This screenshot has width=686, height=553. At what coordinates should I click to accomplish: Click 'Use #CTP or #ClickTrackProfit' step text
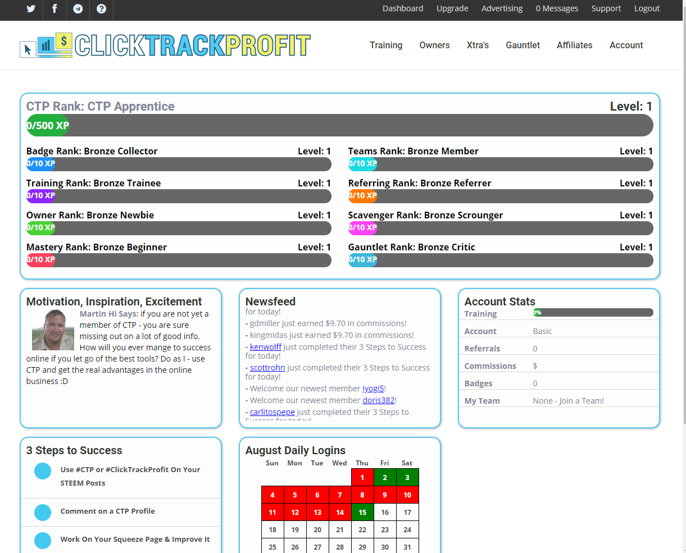pos(130,476)
